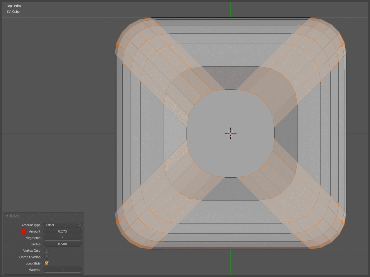The height and width of the screenshot is (277, 370).
Task: Collapse the Bevel operator panel triangle
Action: (7, 216)
